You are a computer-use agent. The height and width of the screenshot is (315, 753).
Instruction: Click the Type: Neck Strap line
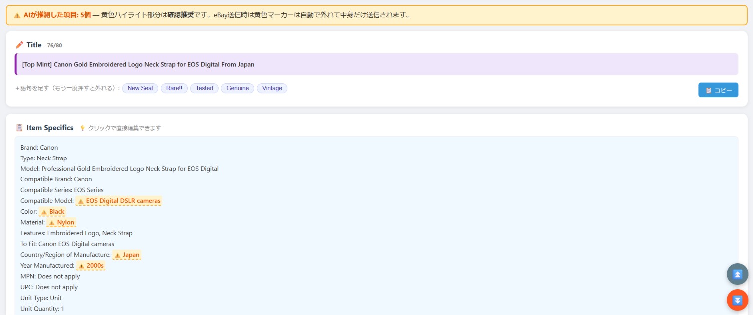(x=44, y=158)
